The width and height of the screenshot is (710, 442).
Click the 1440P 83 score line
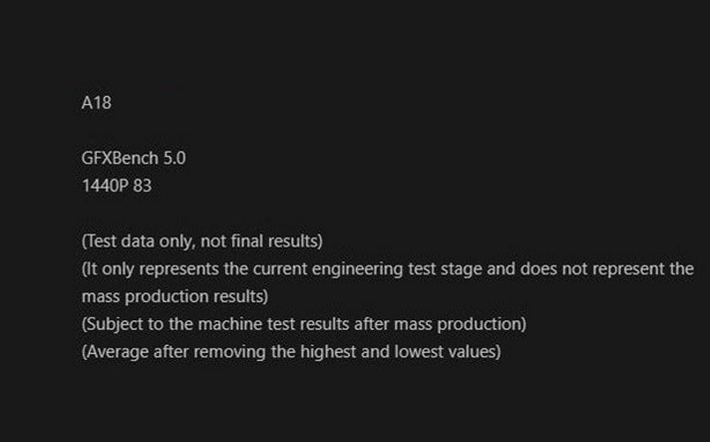[116, 185]
